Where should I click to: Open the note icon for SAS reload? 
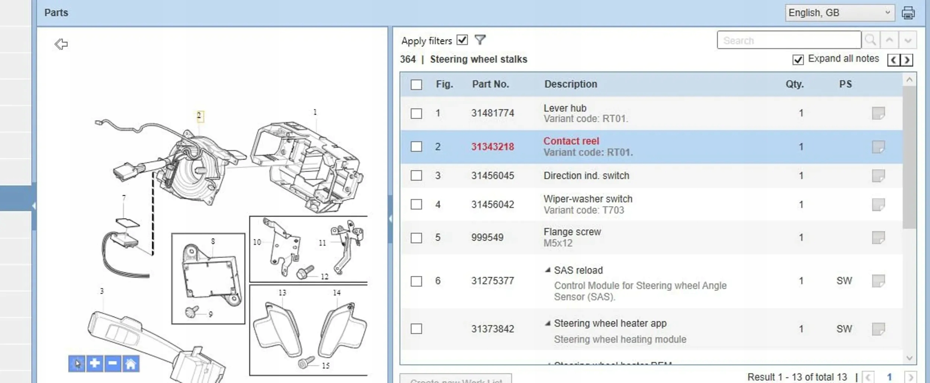878,281
